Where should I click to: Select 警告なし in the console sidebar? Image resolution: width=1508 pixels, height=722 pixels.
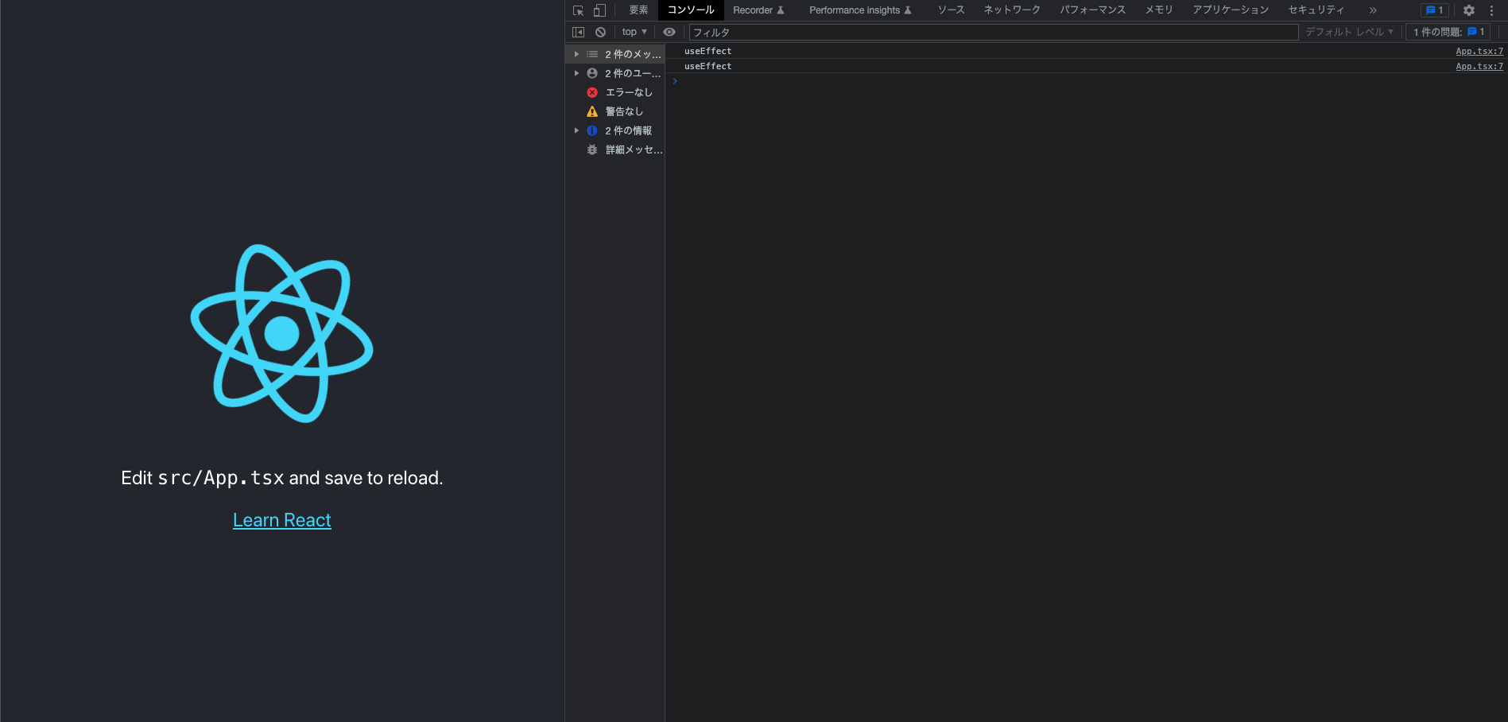625,111
